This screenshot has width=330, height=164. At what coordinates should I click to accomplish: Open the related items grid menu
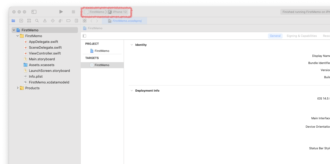point(84,21)
